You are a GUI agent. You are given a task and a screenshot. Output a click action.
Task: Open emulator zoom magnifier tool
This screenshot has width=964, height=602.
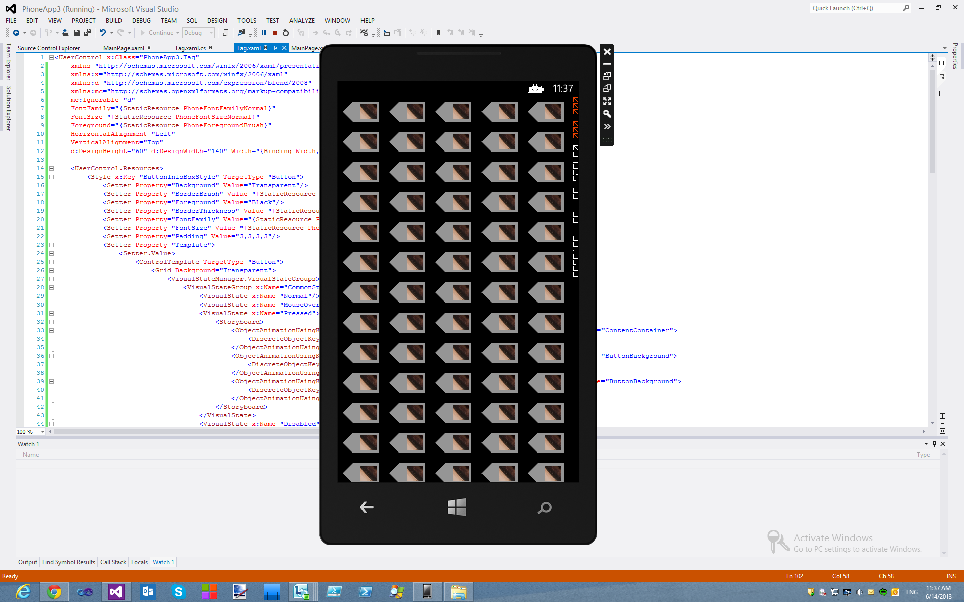click(607, 114)
